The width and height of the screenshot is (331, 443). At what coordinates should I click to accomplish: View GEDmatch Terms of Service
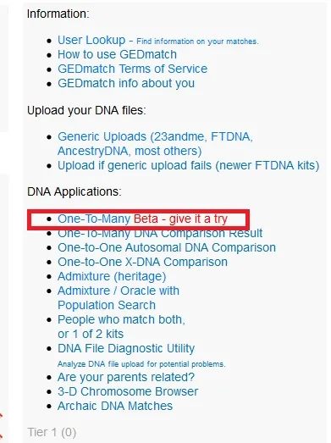coord(132,69)
